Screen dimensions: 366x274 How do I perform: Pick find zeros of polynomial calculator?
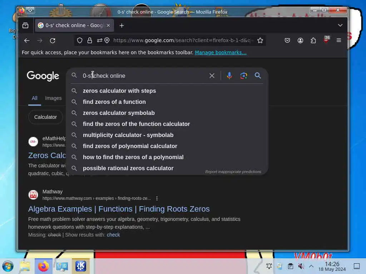coord(167,146)
